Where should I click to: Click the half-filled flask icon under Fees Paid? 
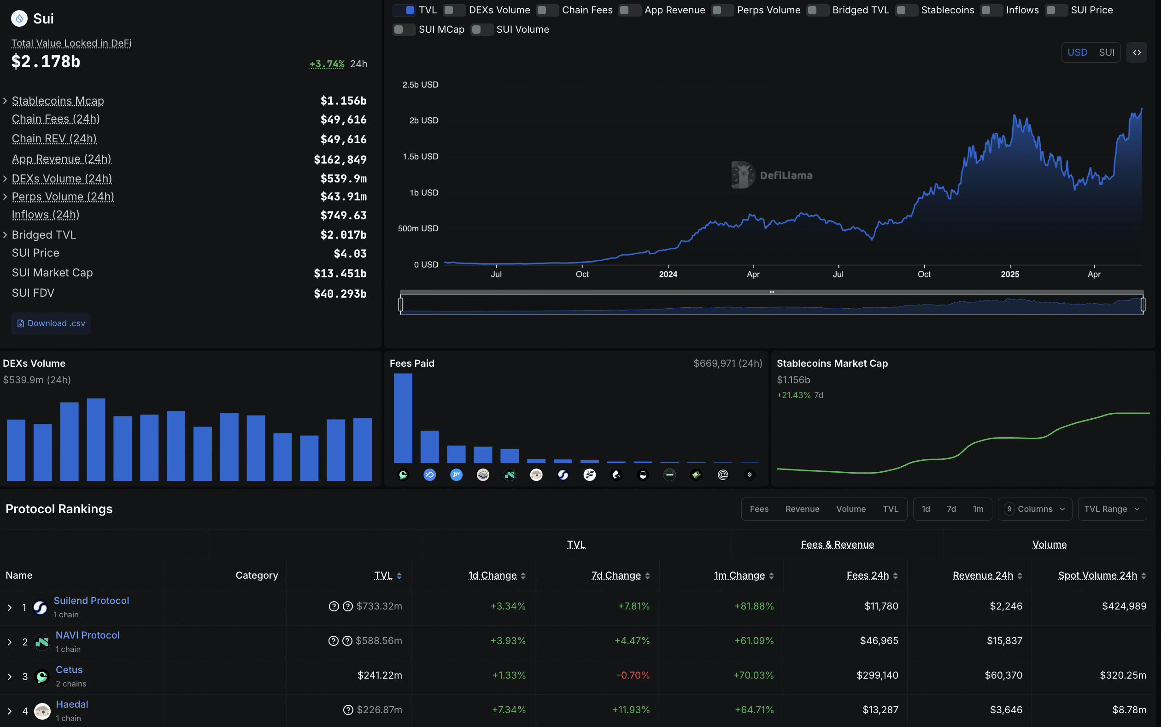(643, 475)
